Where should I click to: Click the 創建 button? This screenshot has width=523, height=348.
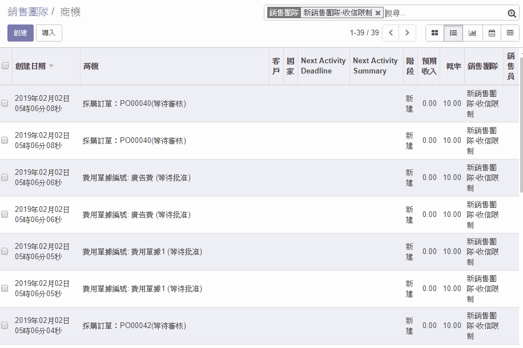pos(21,33)
